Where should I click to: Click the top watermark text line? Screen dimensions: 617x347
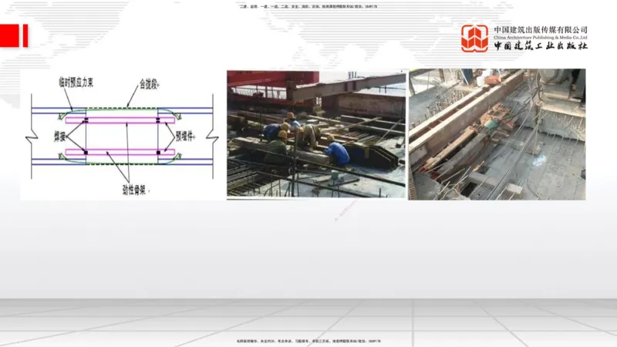pos(308,7)
